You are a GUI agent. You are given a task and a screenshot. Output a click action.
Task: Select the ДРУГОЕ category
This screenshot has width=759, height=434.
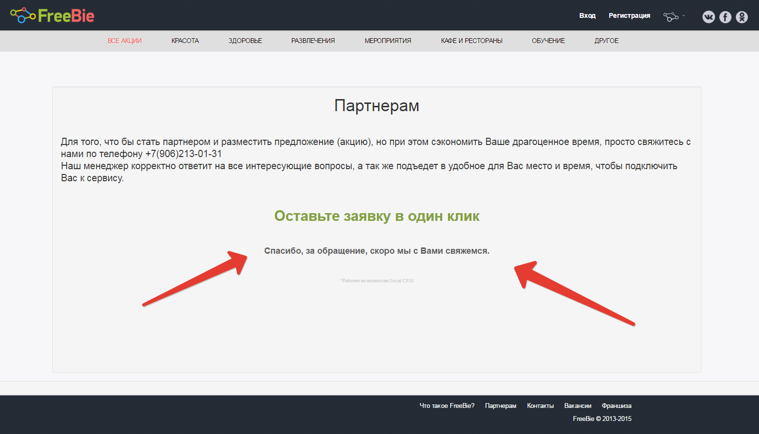606,41
